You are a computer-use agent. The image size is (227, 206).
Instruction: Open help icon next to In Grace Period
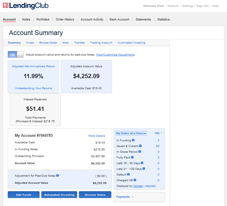pyautogui.click(x=140, y=152)
